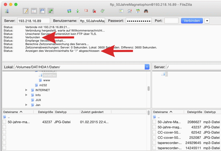Search files with the binoculars icon

(x=146, y=11)
